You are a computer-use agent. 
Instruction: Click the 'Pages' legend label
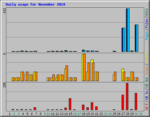(x=147, y=36)
